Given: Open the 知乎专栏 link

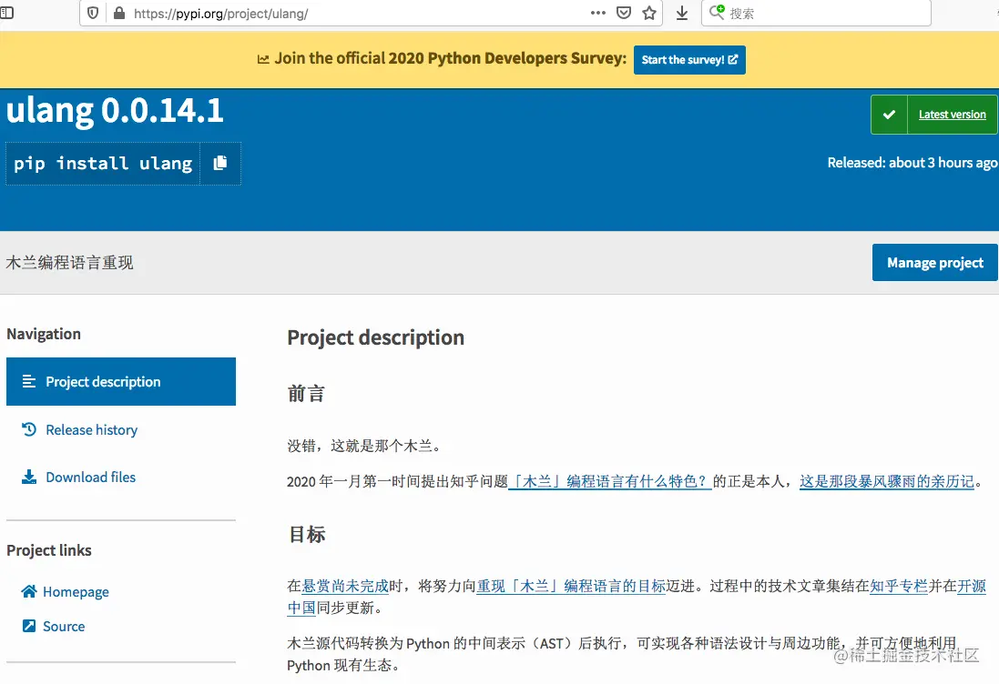Looking at the screenshot, I should 898,586.
